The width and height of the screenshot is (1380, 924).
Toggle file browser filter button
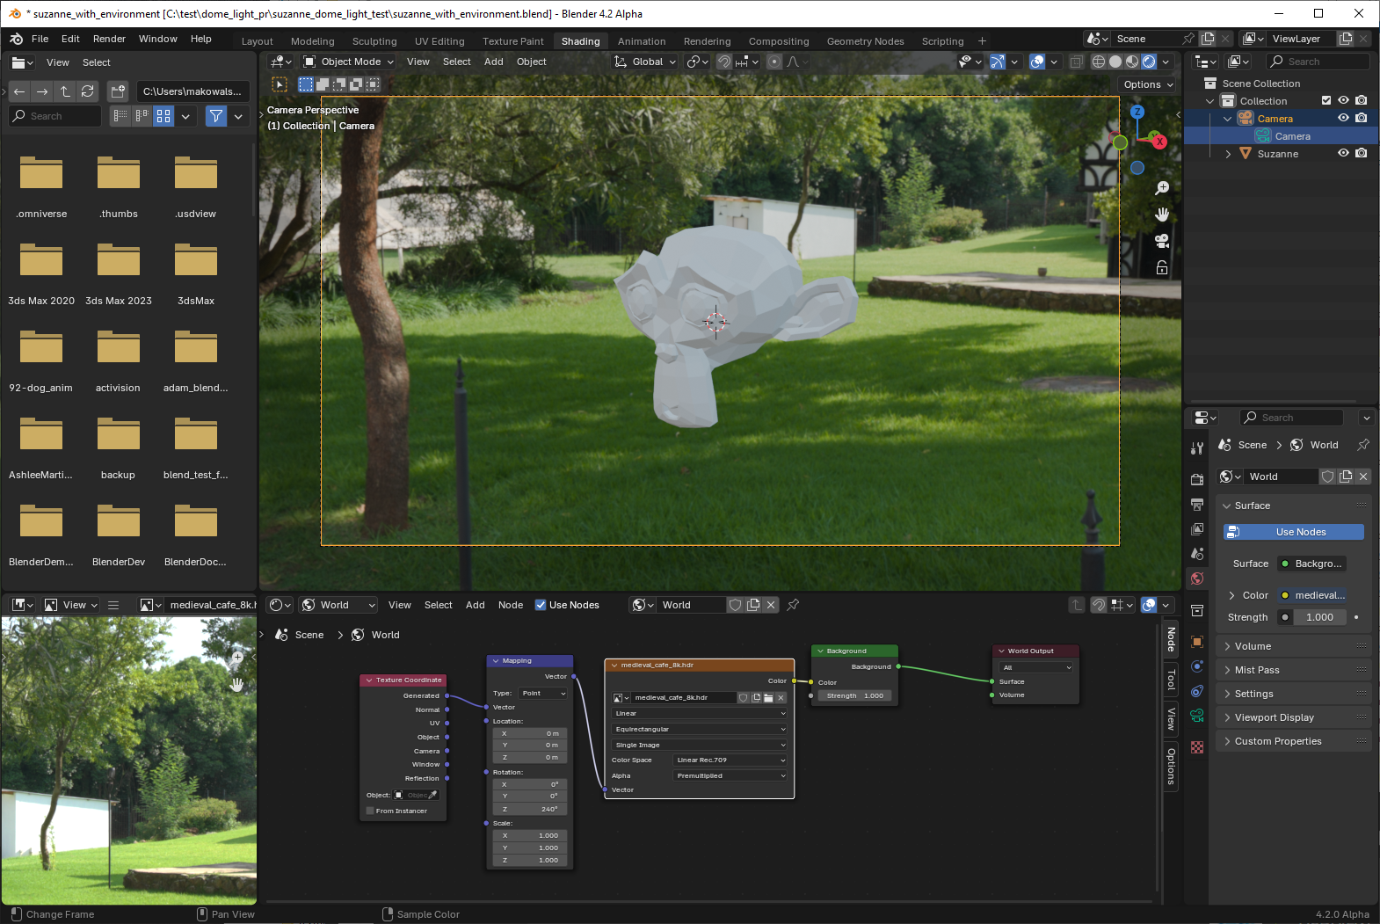215,116
